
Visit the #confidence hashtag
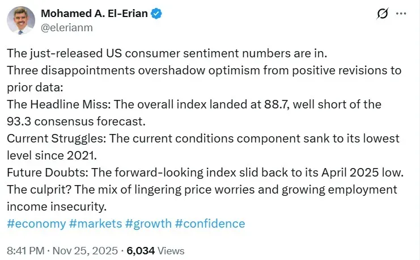coord(210,223)
